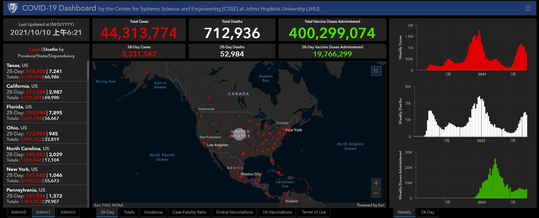Switch charts to the 28-Day tab
Viewport: 539px width, 218px height.
tap(428, 212)
